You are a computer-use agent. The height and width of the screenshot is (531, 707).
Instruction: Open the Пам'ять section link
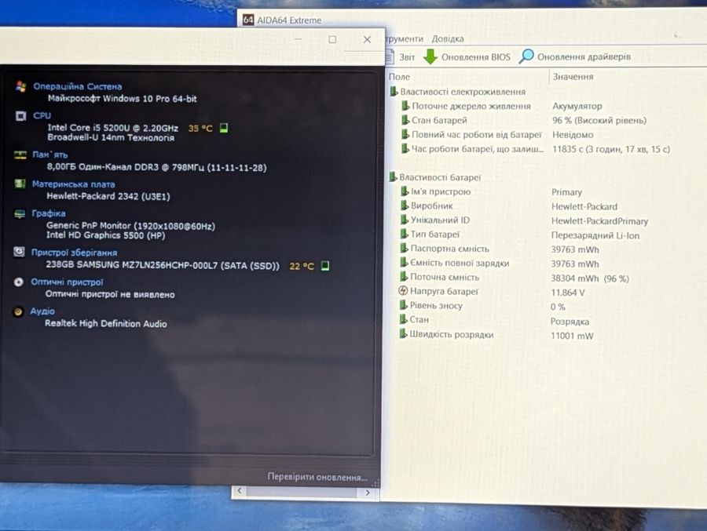[50, 155]
